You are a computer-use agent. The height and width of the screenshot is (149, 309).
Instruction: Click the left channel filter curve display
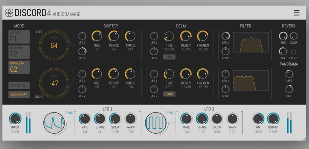251,42
